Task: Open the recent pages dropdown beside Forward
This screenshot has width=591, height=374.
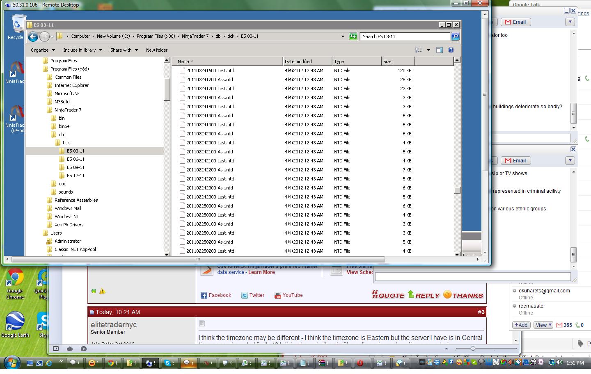Action: tap(53, 36)
